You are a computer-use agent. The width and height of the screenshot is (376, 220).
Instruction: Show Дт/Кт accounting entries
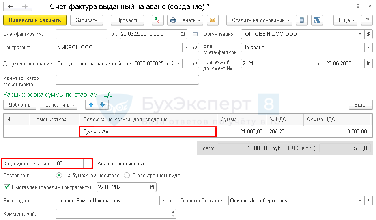coord(158,20)
